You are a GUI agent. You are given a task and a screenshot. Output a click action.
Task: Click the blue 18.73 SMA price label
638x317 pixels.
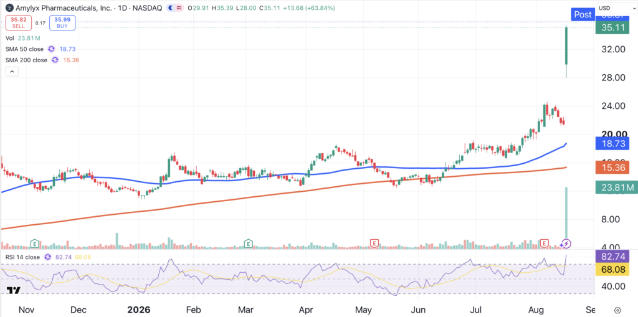tap(612, 143)
